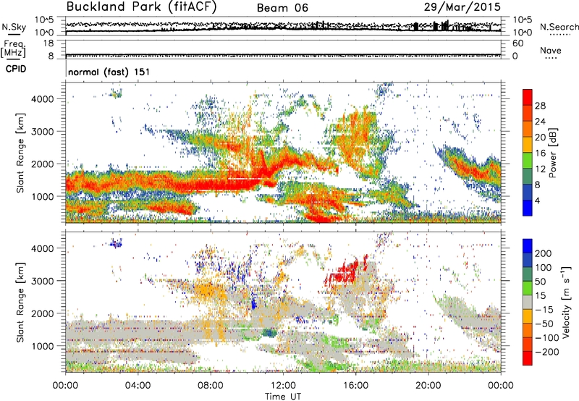Click '4000' tick on the power panel axis
579x401 pixels.
coord(42,99)
